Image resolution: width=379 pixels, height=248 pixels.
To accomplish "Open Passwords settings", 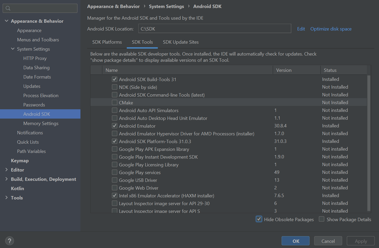I will (34, 105).
